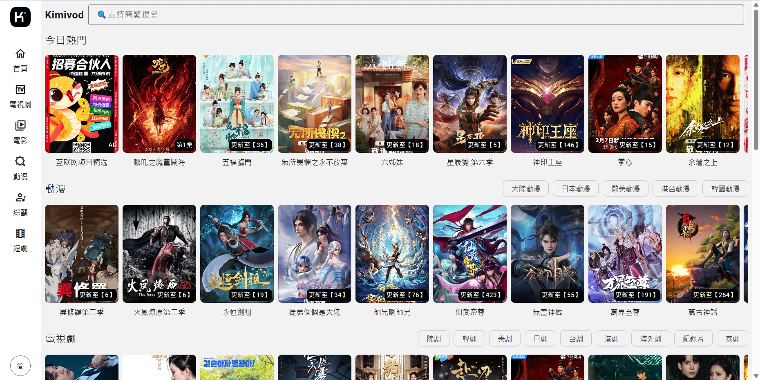Filter anime by 韓國動漫
This screenshot has width=760, height=380.
click(725, 189)
